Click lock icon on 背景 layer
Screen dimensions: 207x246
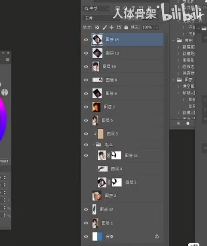coord(157,236)
